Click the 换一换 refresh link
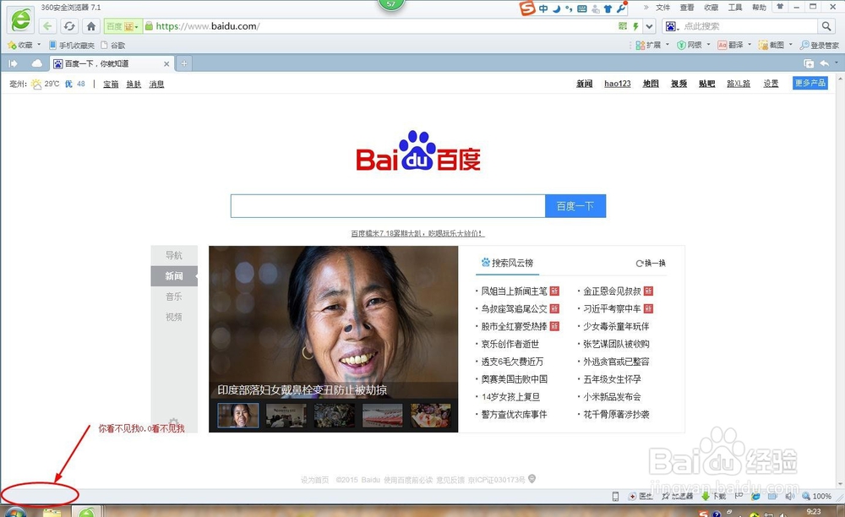The width and height of the screenshot is (845, 517). (x=651, y=264)
